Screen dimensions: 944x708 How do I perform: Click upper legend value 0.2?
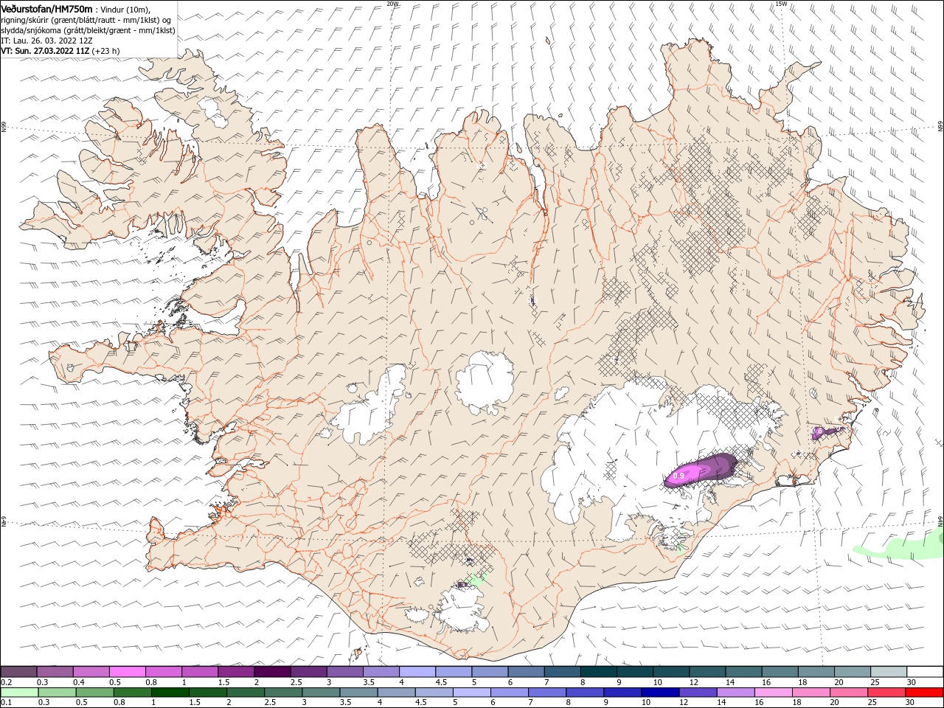(x=5, y=682)
